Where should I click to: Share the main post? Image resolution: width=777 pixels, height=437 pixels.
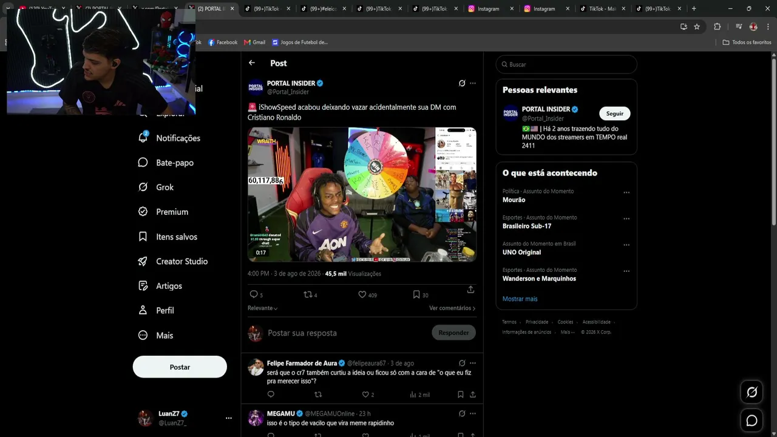pos(470,290)
